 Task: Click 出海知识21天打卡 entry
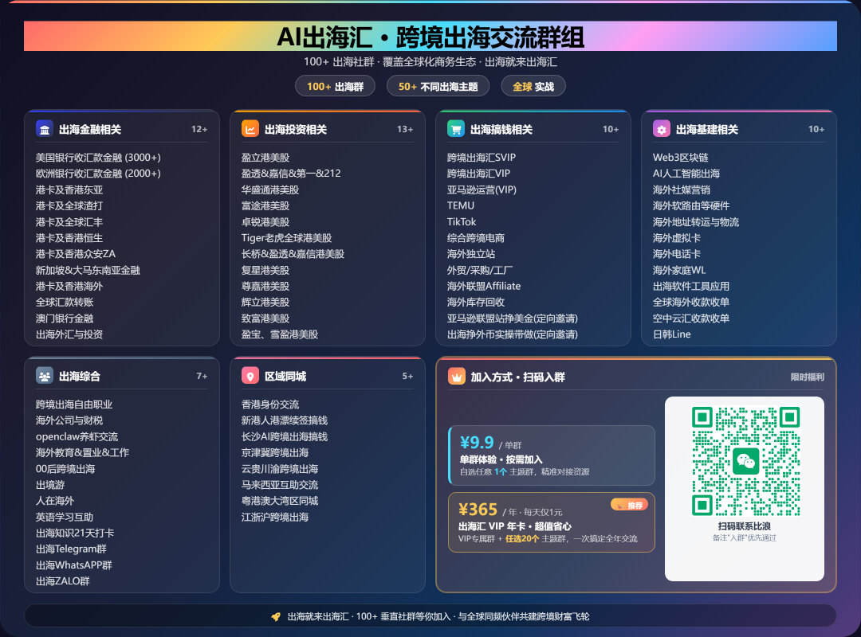click(75, 533)
